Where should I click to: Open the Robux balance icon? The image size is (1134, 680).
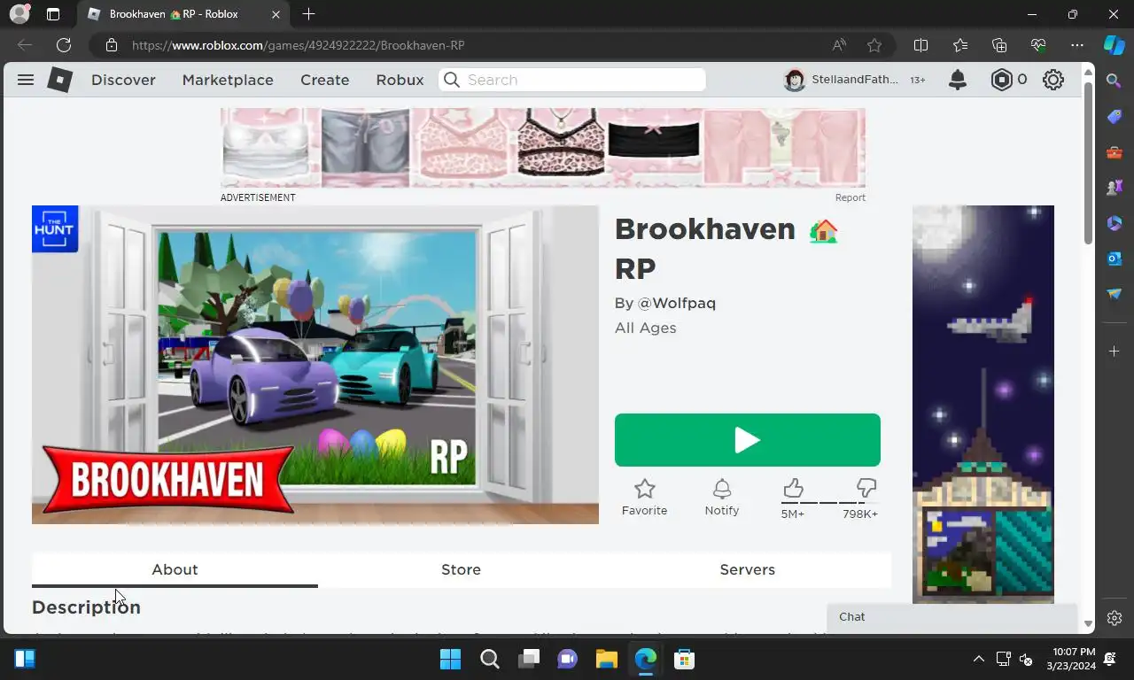(1001, 80)
